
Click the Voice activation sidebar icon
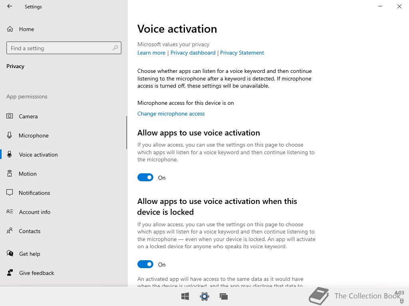(x=10, y=154)
